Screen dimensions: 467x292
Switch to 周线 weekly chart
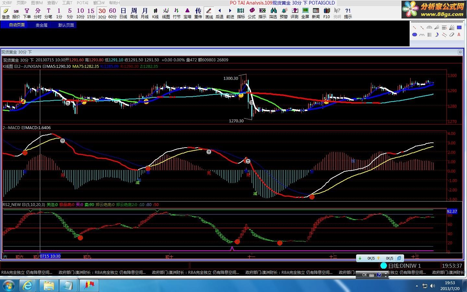tap(134, 13)
